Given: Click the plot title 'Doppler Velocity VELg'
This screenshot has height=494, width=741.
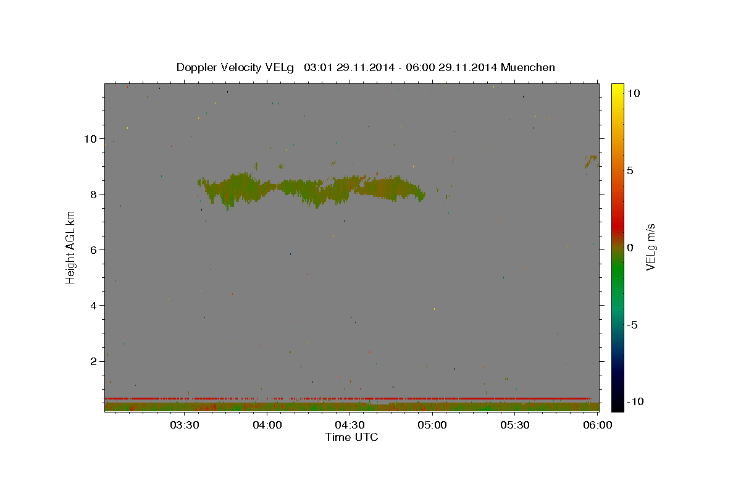Looking at the screenshot, I should coord(235,67).
